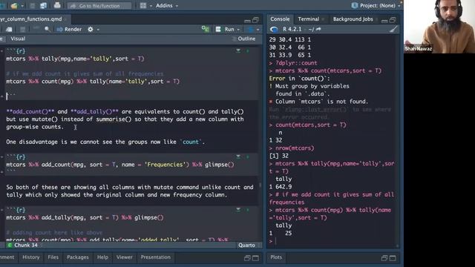Open the Quarto file type dropdown
The width and height of the screenshot is (475, 267).
pyautogui.click(x=249, y=245)
